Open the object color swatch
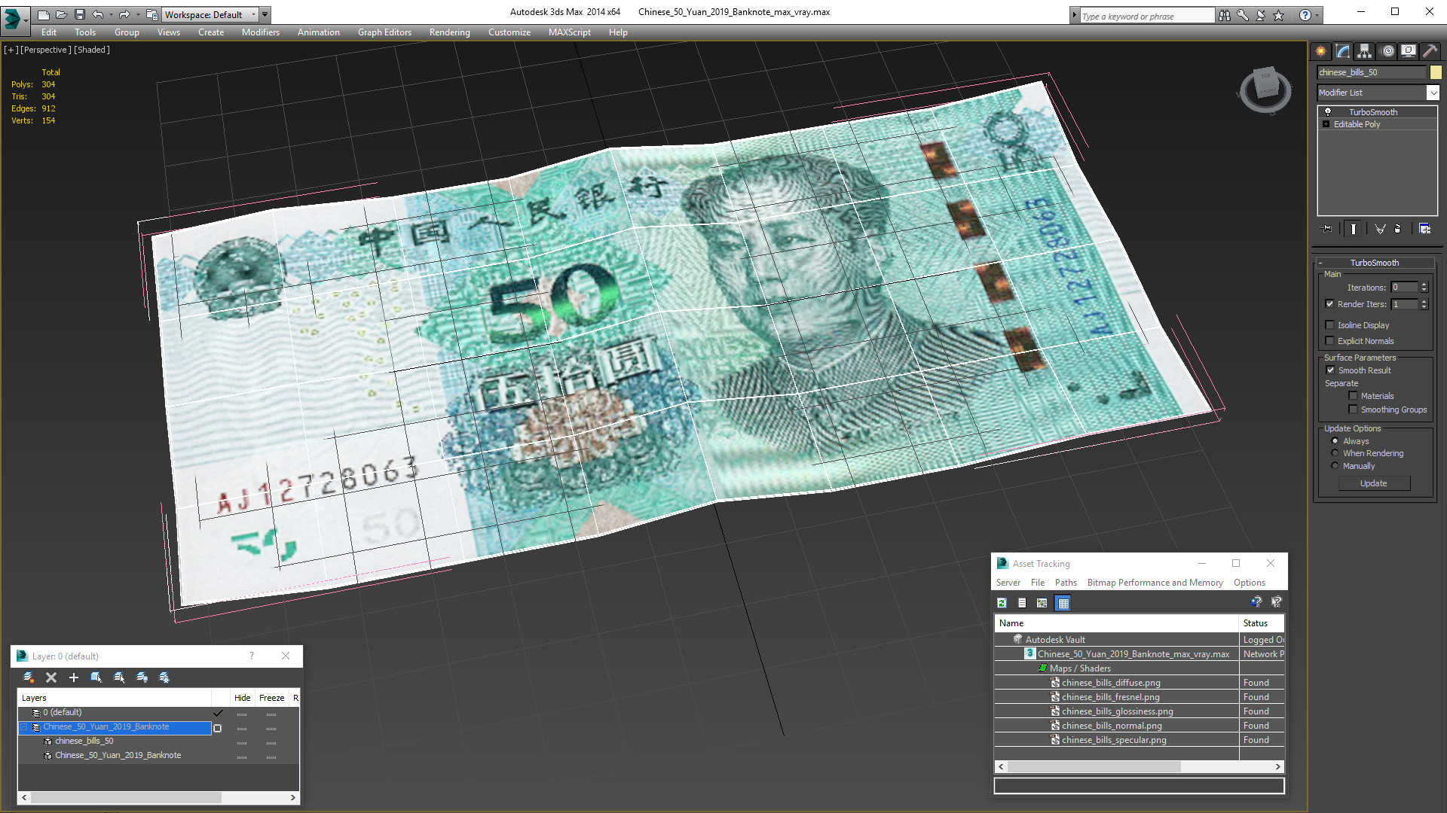This screenshot has width=1447, height=813. click(x=1436, y=72)
